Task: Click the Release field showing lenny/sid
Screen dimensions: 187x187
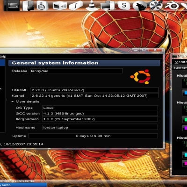Action: (x=76, y=71)
